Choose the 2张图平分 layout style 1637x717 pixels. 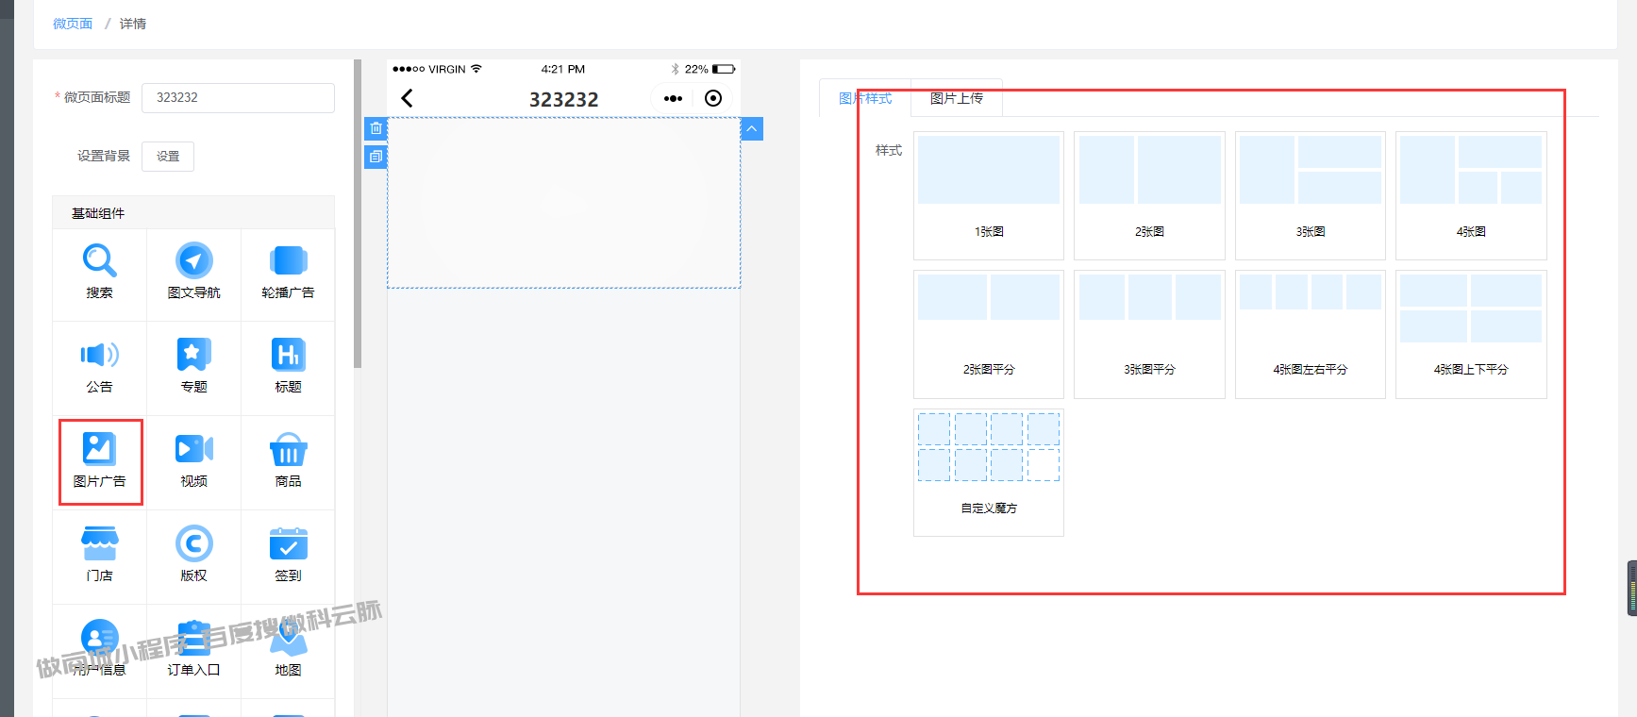[989, 334]
